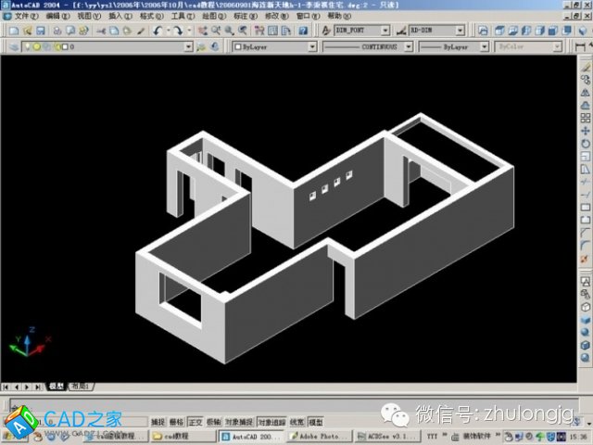Select the Move tool in Modify toolbar

pyautogui.click(x=585, y=131)
